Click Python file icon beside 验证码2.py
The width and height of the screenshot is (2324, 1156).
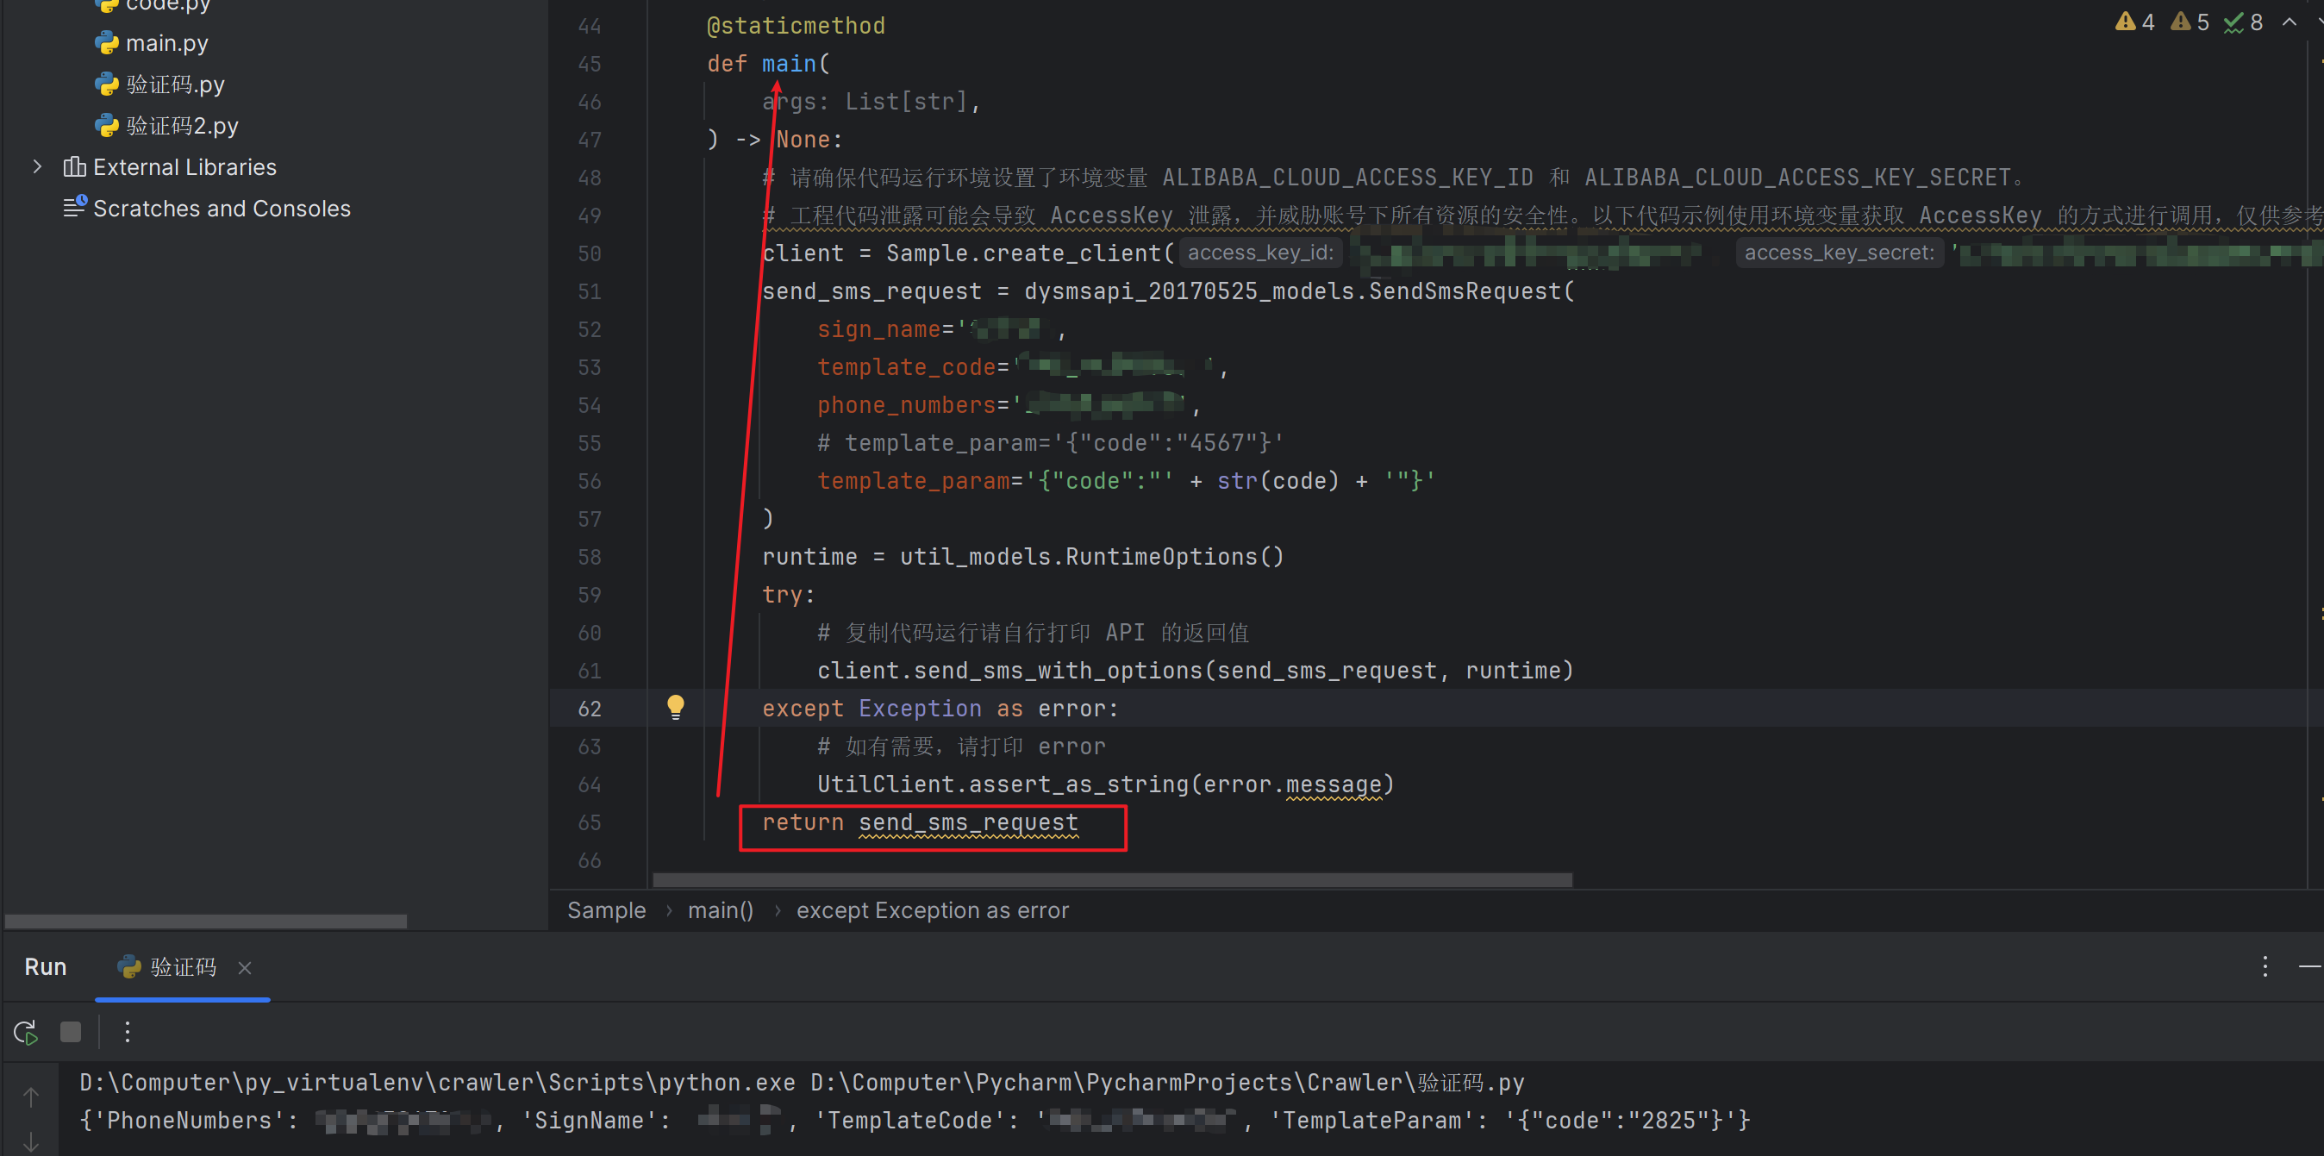coord(106,126)
